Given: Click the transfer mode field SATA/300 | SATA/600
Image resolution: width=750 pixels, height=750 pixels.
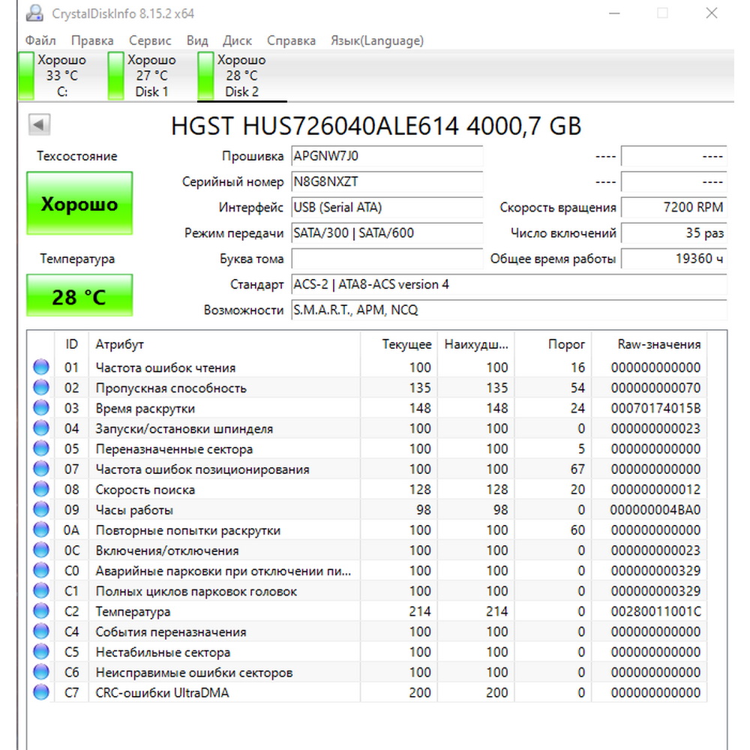Looking at the screenshot, I should pos(387,233).
